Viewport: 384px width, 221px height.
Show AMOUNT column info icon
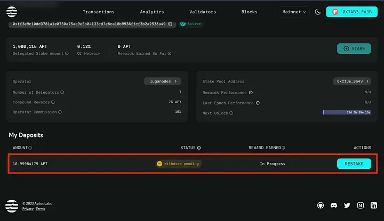[30, 148]
